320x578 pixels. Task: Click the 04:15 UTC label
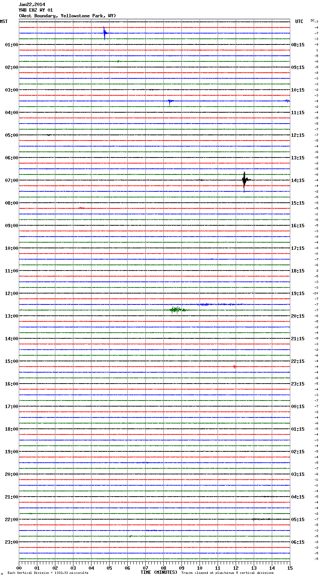click(x=298, y=497)
